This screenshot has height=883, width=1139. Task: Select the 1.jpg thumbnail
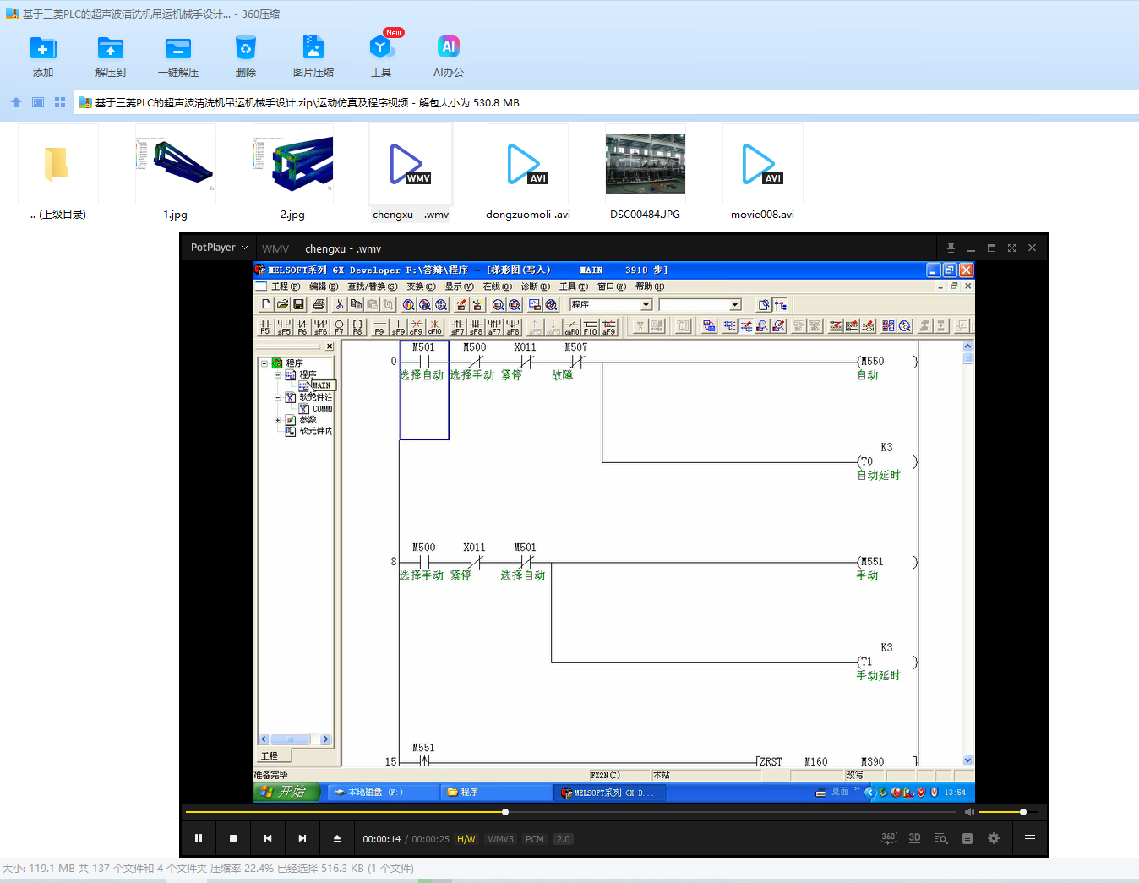click(176, 173)
